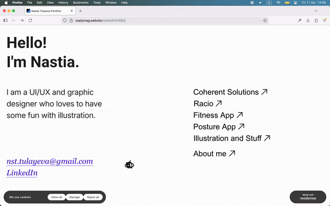Reload the page with the refresh icon
330x206 pixels.
[x=30, y=20]
